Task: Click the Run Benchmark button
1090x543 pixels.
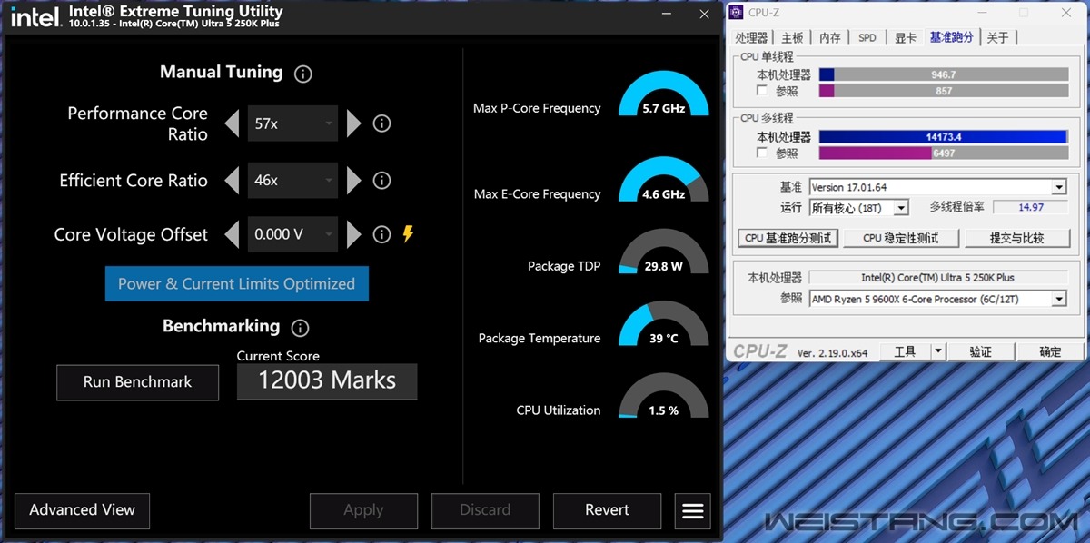Action: (137, 382)
